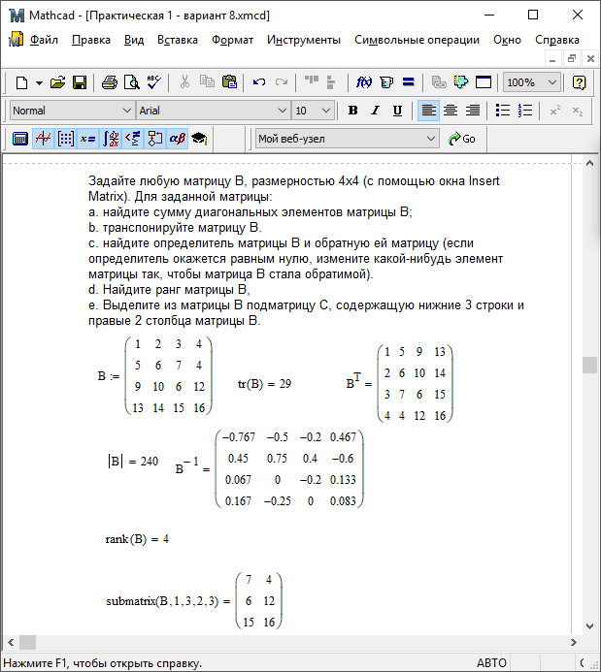Click the Calculate equals sign icon
Image resolution: width=601 pixels, height=672 pixels.
pyautogui.click(x=409, y=82)
